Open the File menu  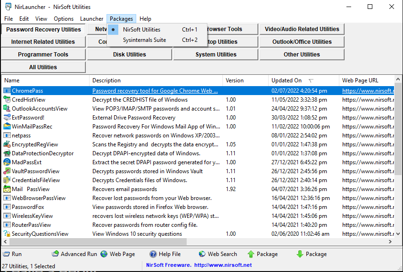8,19
